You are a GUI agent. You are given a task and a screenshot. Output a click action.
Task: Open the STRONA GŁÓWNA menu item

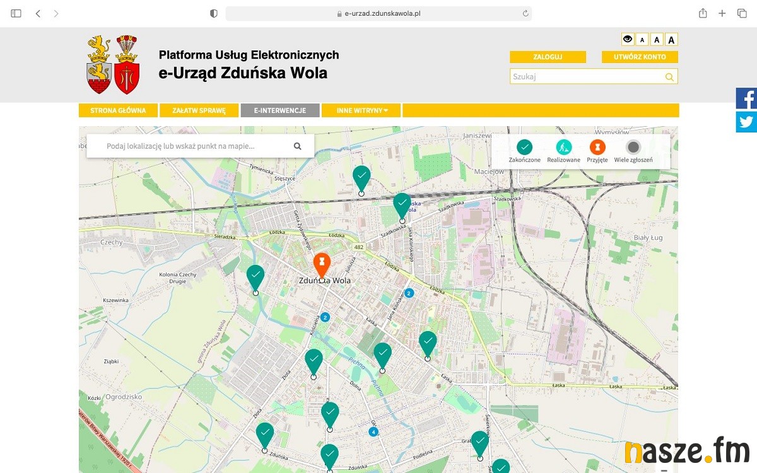118,110
